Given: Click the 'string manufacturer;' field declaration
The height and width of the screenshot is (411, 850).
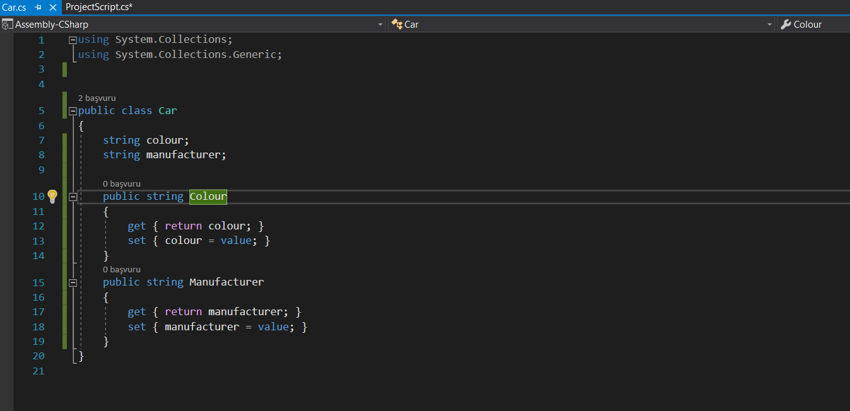Looking at the screenshot, I should (165, 154).
